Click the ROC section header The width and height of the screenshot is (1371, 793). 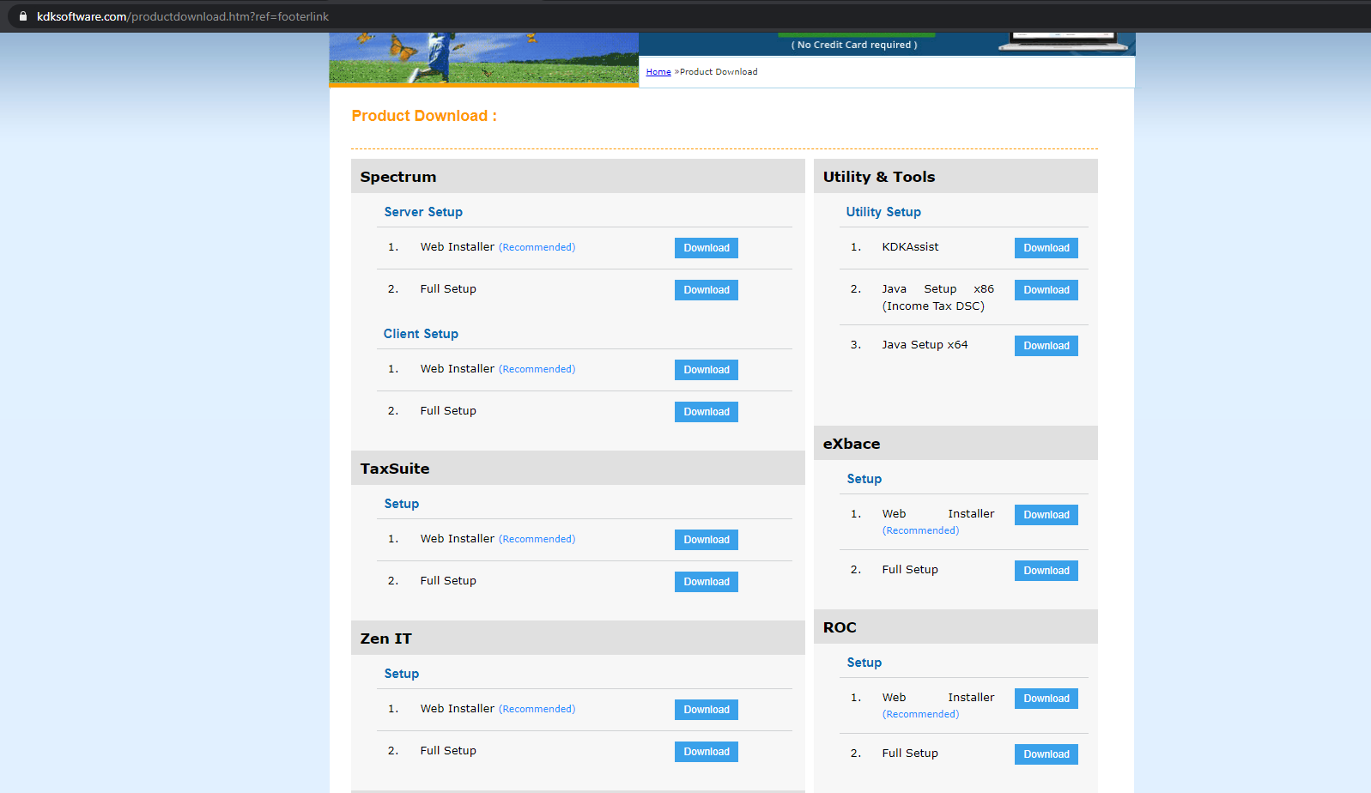tap(955, 627)
